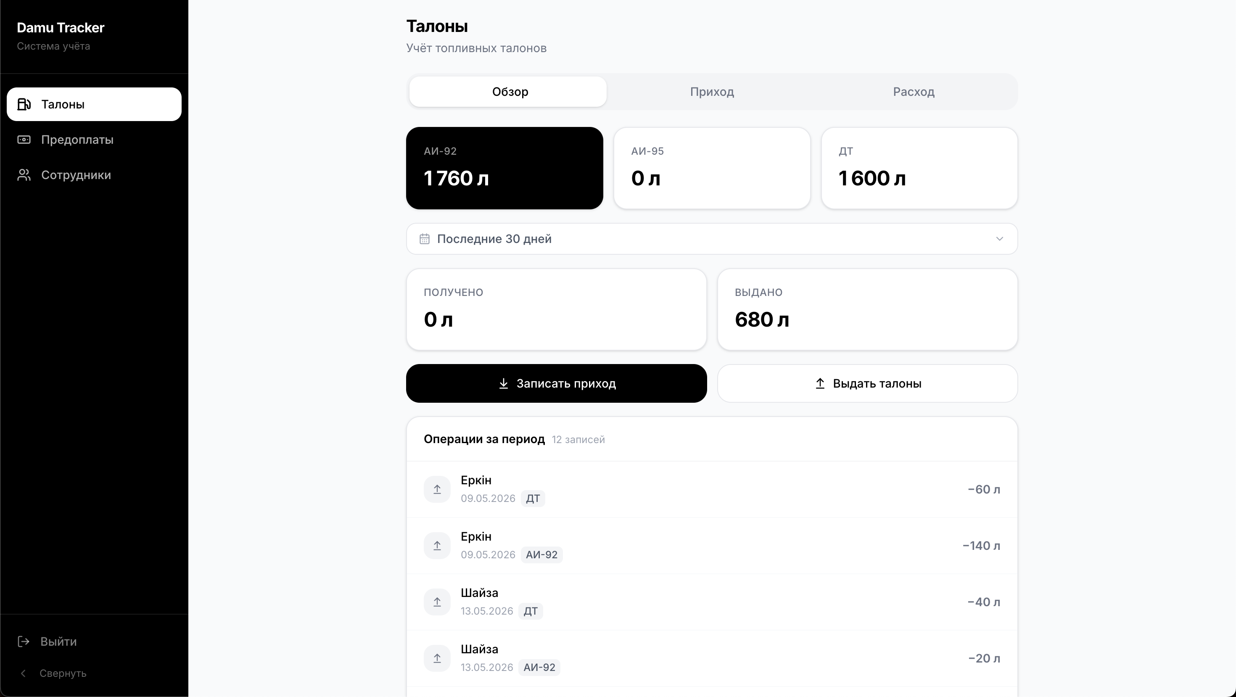This screenshot has height=697, width=1236.
Task: Switch to the Приход tab
Action: 712,92
